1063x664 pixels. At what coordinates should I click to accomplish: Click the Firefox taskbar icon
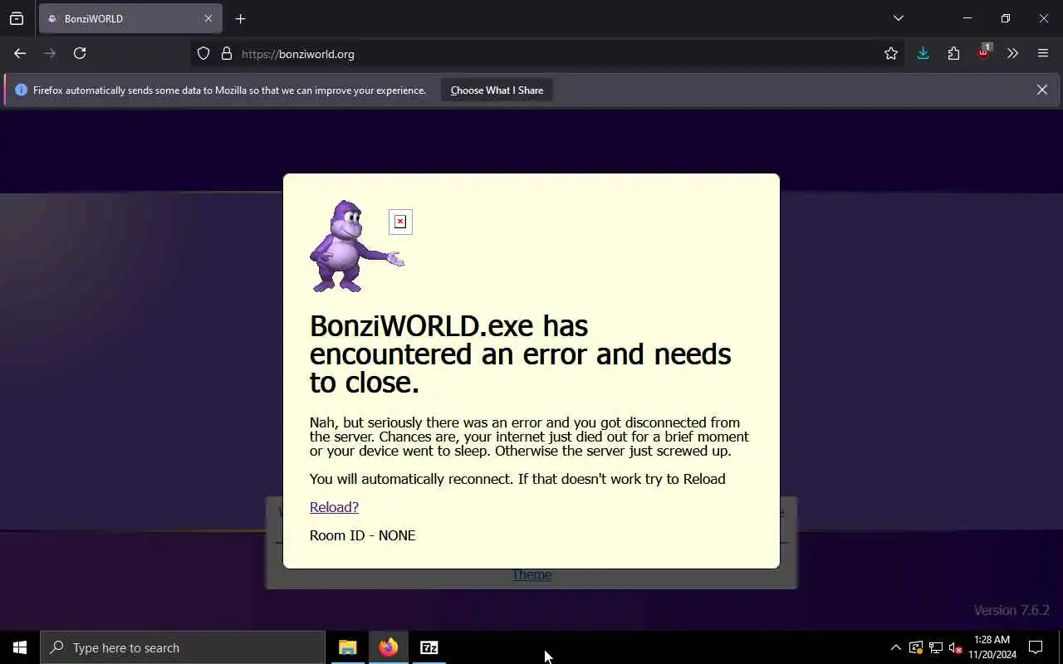coord(389,647)
